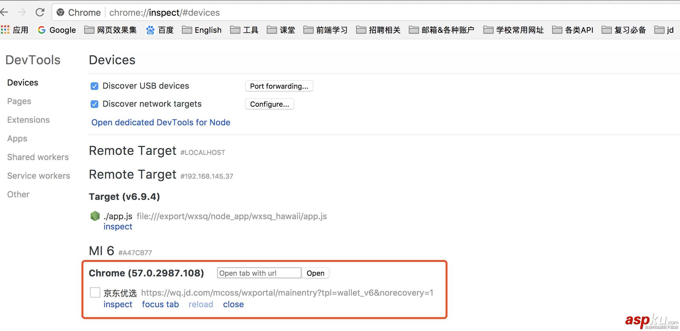This screenshot has height=331, width=680.
Task: Open dedicated DevTools for Node link
Action: [x=161, y=122]
